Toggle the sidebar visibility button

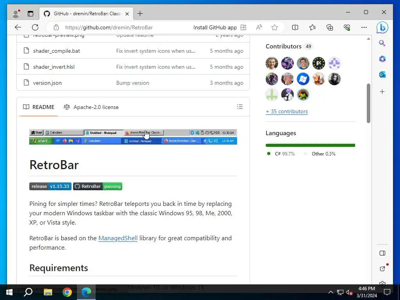click(382, 253)
